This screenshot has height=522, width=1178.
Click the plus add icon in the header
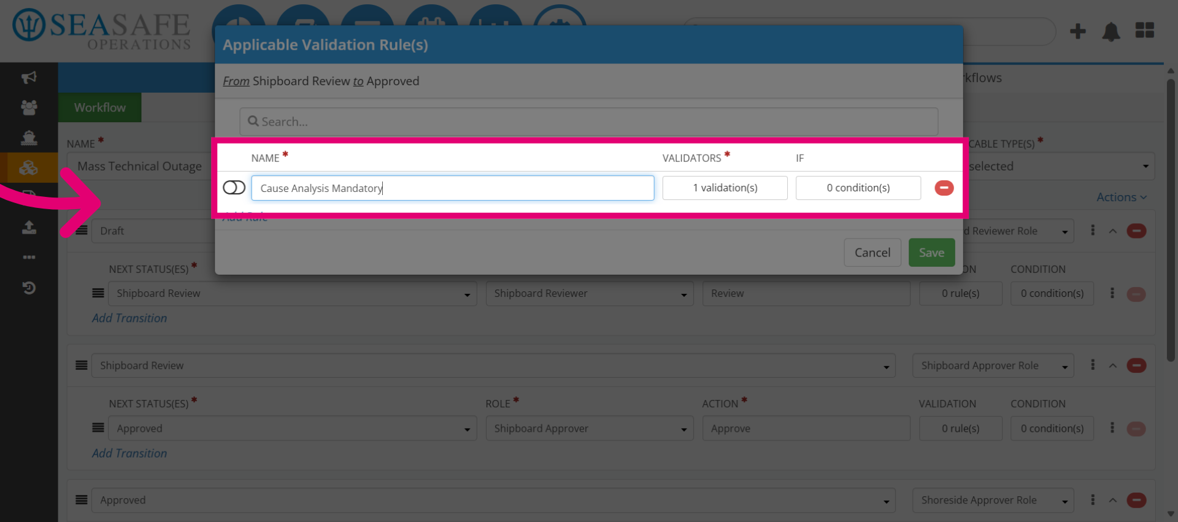pos(1077,31)
